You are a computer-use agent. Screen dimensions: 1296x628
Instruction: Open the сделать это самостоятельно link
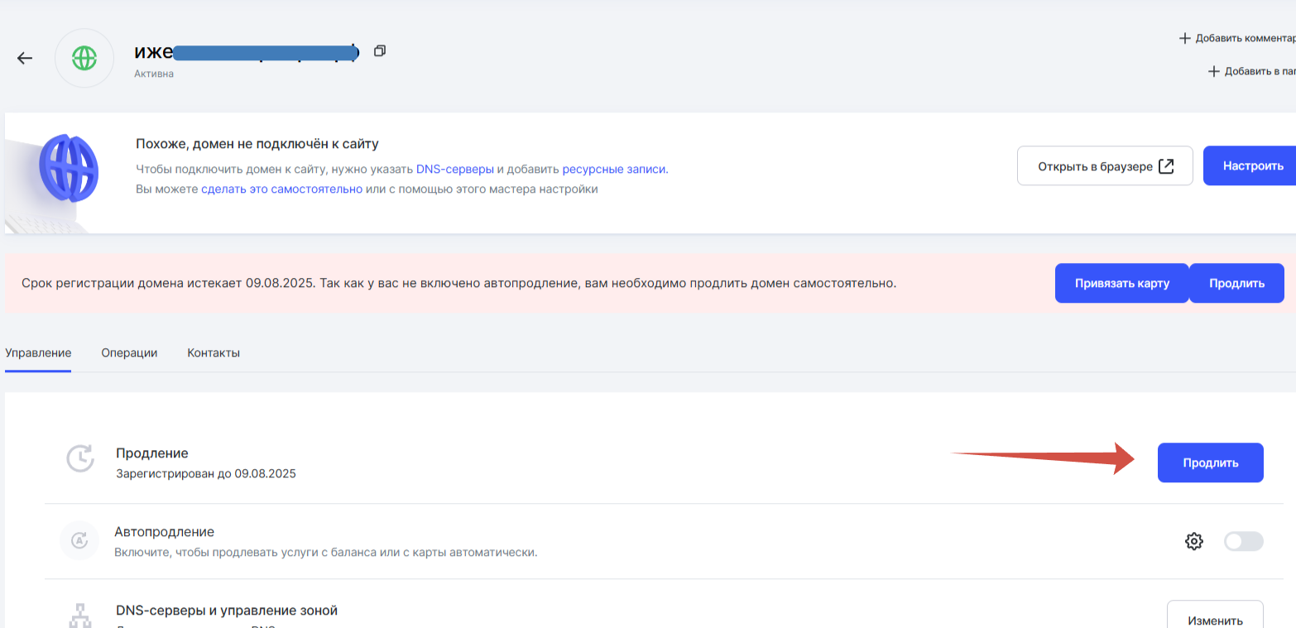click(x=281, y=189)
